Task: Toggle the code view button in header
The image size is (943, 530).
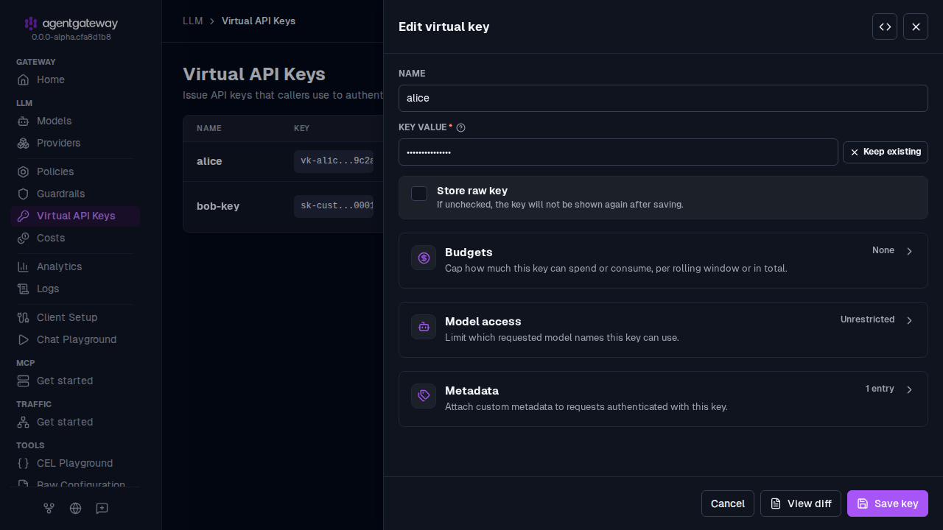Action: [x=885, y=26]
